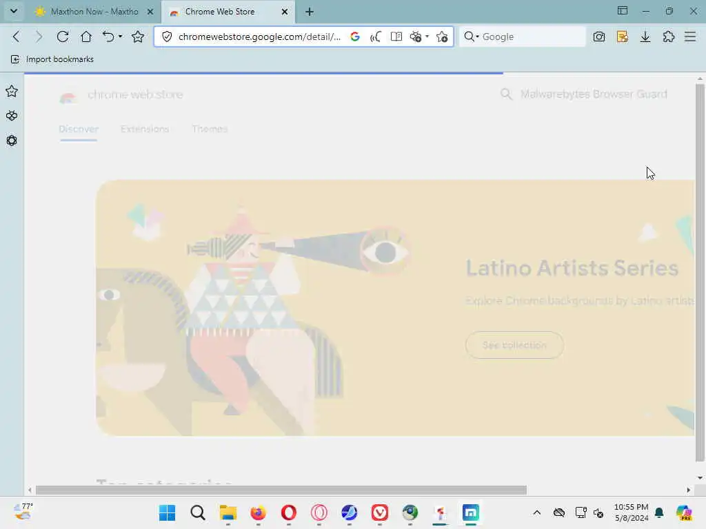The height and width of the screenshot is (529, 706).
Task: Open the downloads icon
Action: (645, 37)
